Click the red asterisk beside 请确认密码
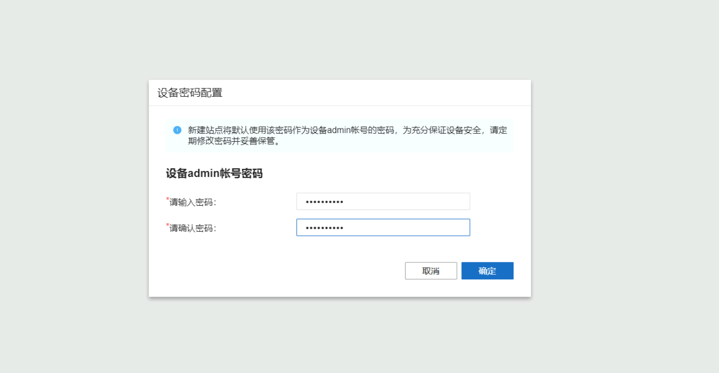 pos(167,225)
